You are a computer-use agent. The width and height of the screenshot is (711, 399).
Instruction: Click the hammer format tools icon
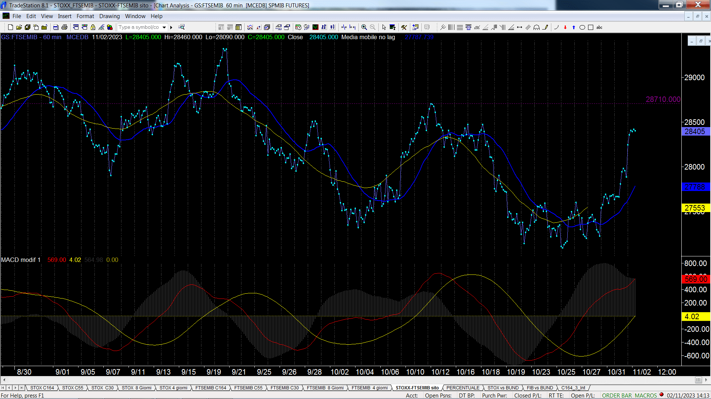point(404,27)
